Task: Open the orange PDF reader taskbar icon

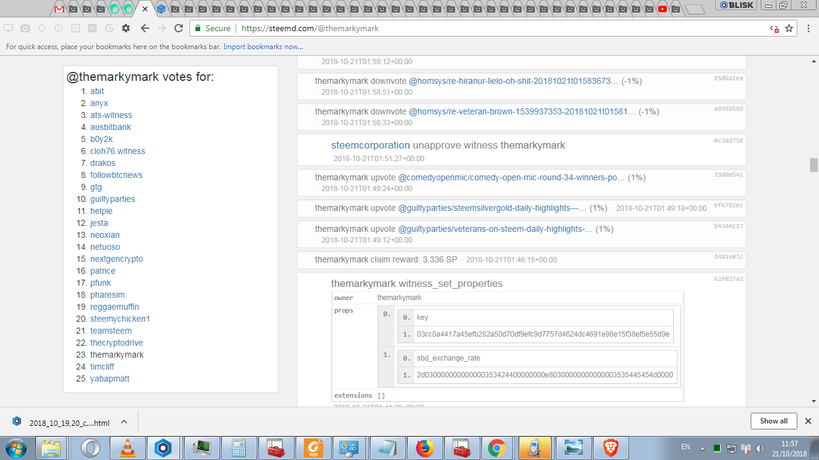Action: [312, 448]
